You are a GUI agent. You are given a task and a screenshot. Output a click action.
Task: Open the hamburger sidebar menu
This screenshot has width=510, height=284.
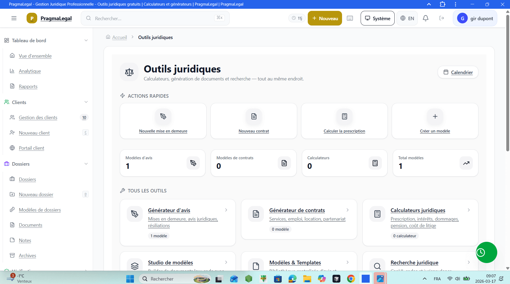pos(14,18)
